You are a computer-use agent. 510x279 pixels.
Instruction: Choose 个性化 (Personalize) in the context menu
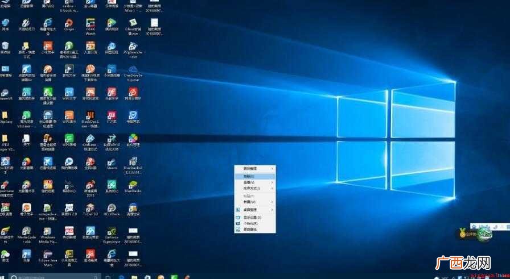[255, 223]
